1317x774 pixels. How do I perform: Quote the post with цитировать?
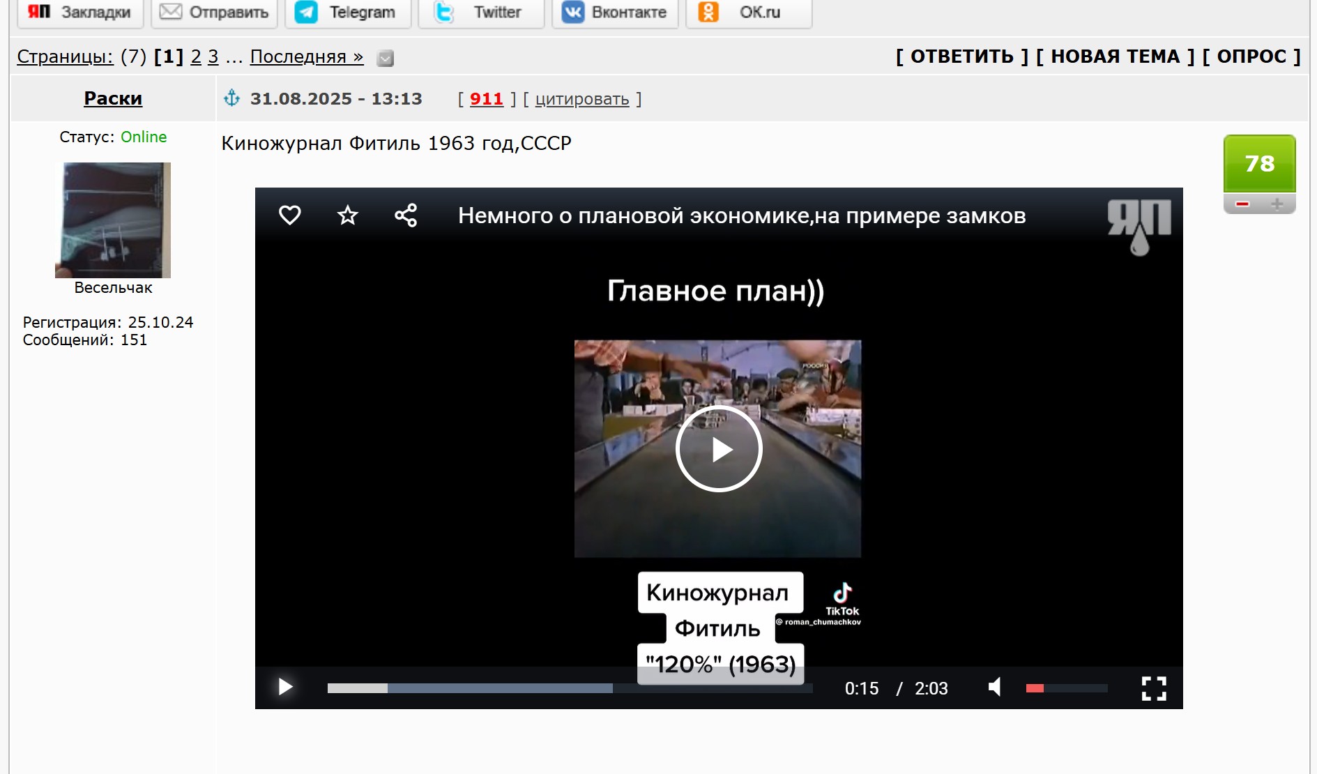pyautogui.click(x=582, y=100)
